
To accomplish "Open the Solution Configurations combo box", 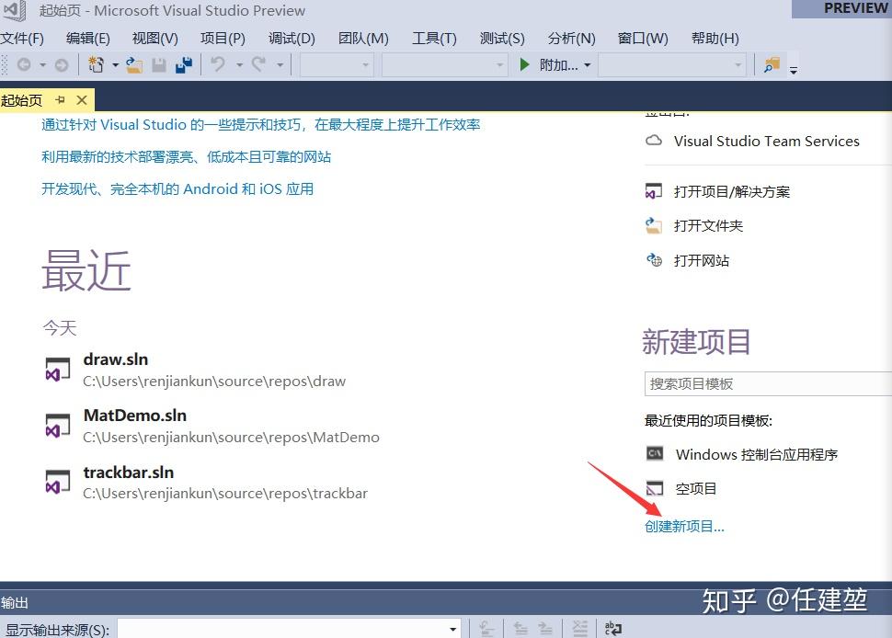I will coord(337,65).
